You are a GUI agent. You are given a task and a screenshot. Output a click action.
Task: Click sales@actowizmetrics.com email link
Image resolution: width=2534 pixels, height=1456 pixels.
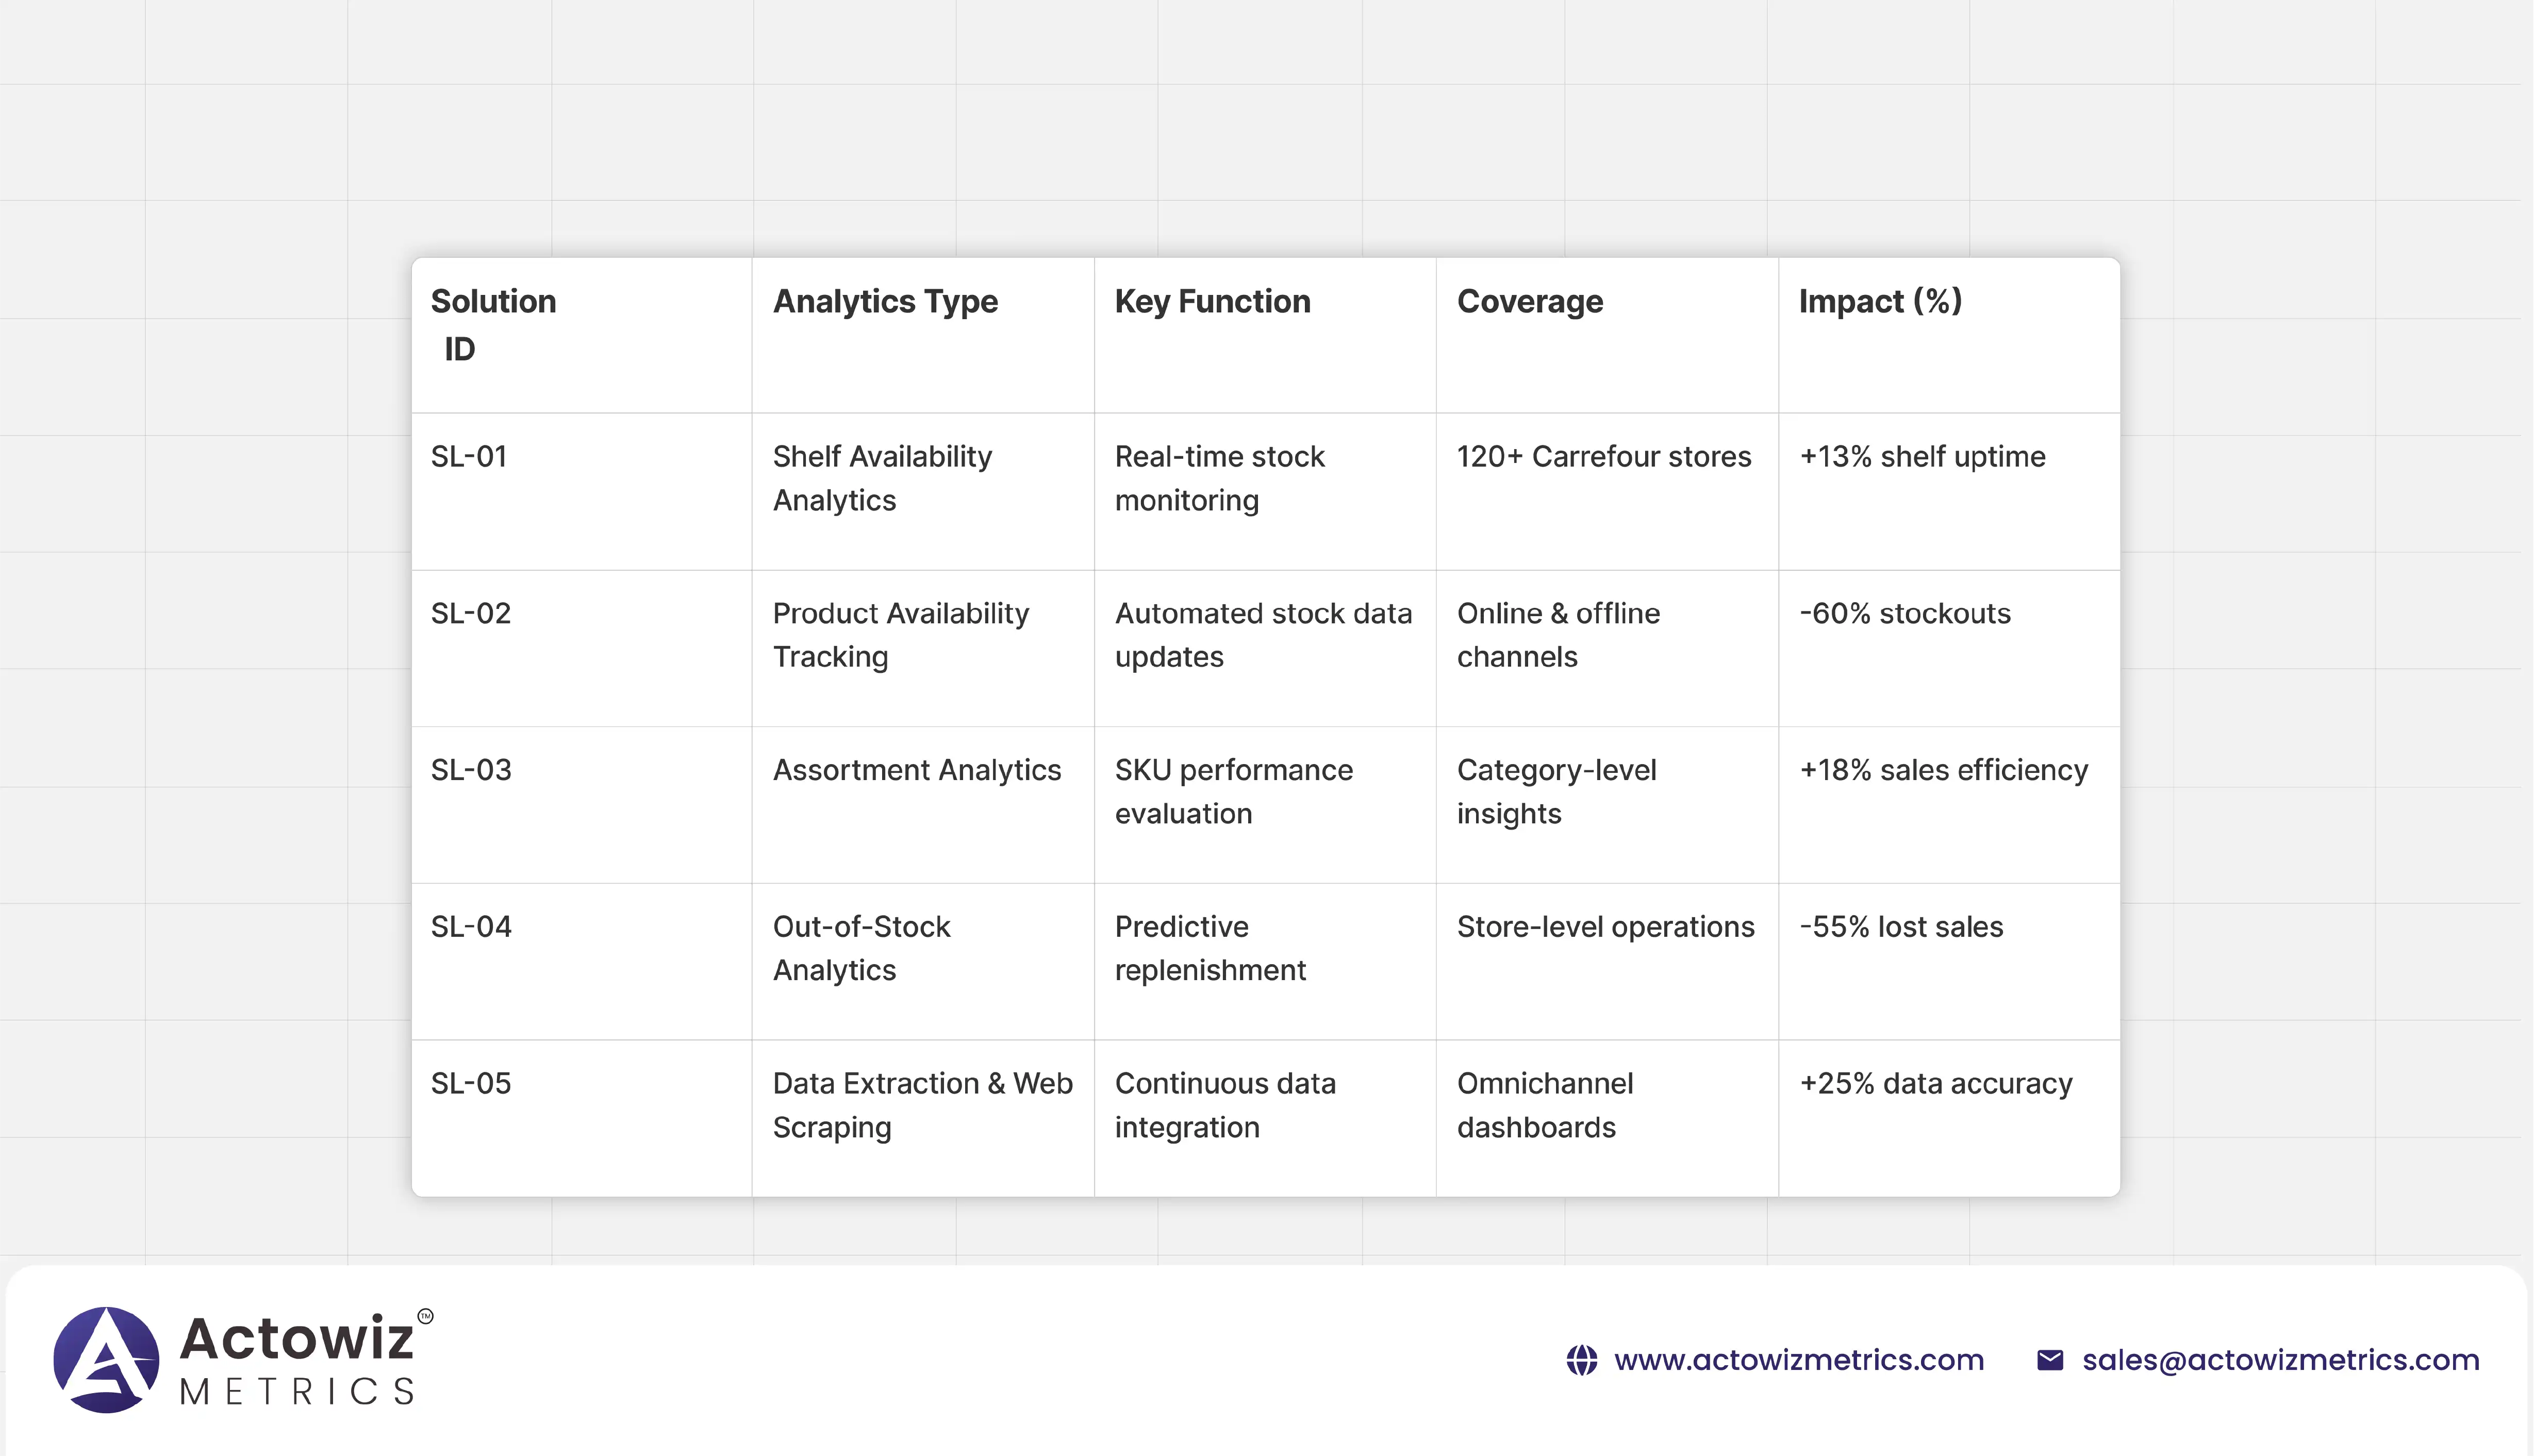[x=2280, y=1360]
